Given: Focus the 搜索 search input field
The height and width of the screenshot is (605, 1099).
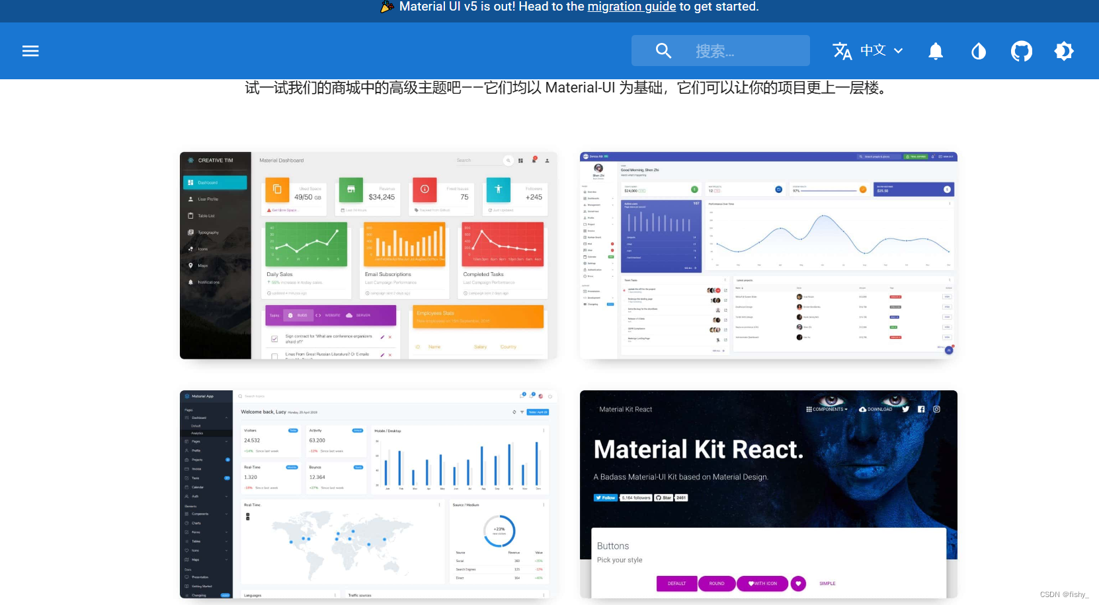Looking at the screenshot, I should tap(721, 51).
